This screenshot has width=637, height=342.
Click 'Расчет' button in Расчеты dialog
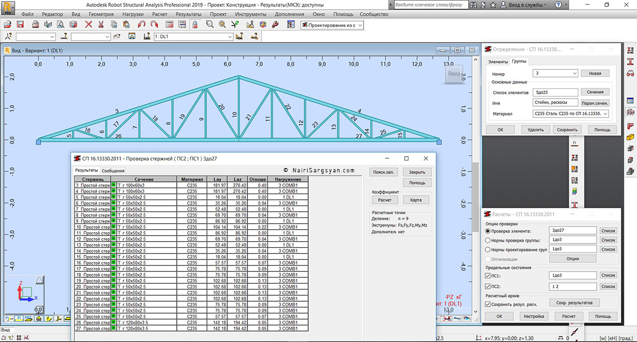(x=569, y=316)
